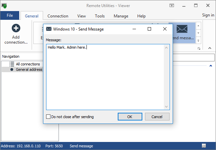Screen dimensions: 216x150
Task: Click the Add connection icon
Action: point(16,28)
